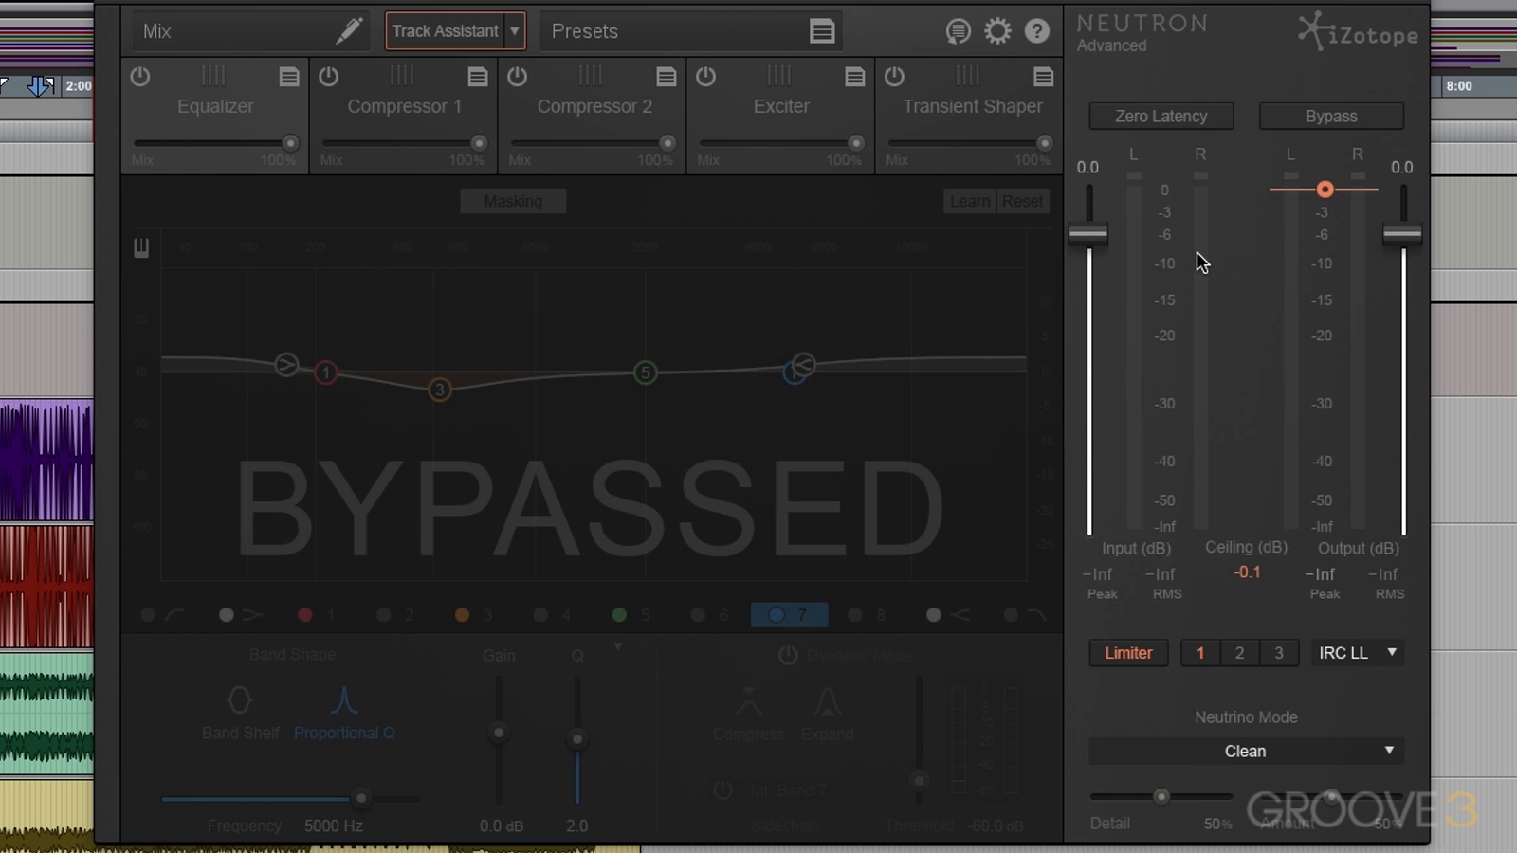Select limiter option 2
Viewport: 1517px width, 853px height.
click(x=1239, y=653)
